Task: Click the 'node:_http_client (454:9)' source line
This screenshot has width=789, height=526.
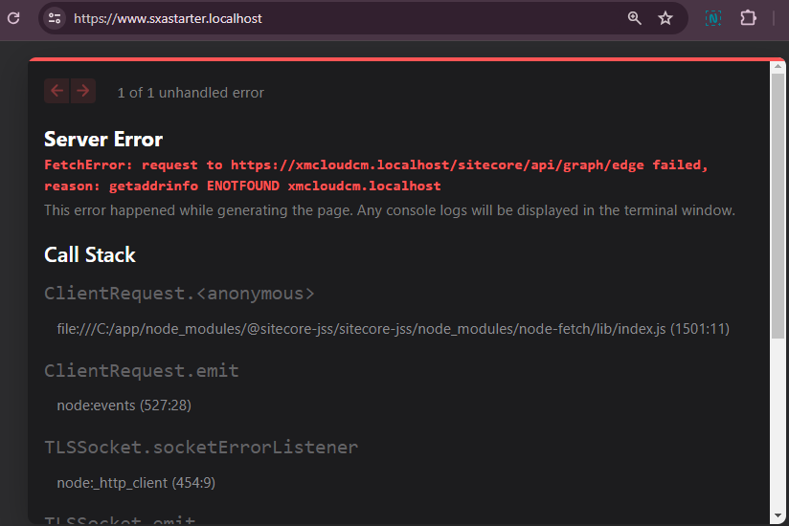Action: point(136,483)
